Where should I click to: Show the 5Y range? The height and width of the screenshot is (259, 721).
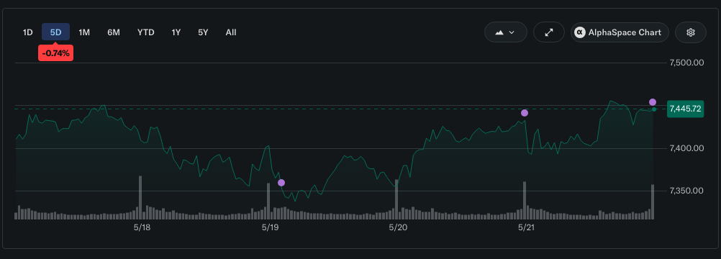pos(203,32)
